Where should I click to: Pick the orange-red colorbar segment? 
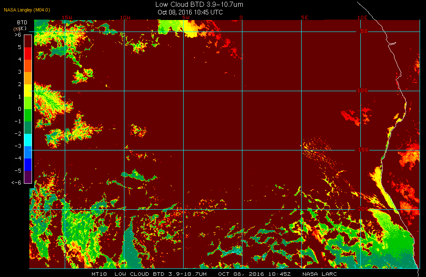click(x=28, y=66)
